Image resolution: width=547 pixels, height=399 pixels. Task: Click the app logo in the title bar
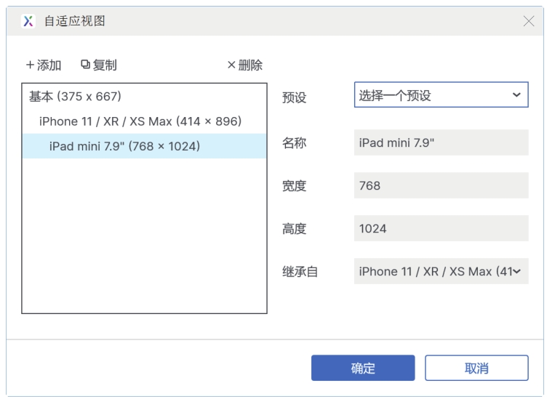click(28, 21)
